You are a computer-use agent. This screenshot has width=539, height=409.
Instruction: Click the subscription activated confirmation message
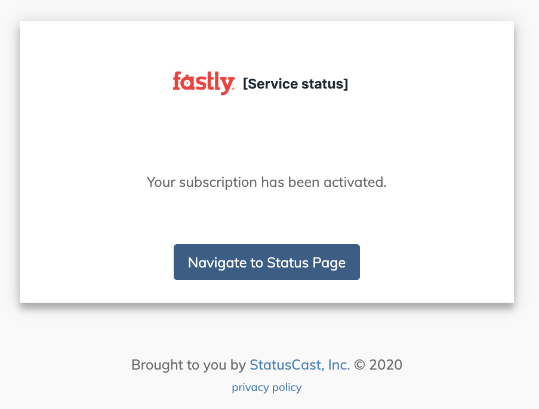point(267,182)
